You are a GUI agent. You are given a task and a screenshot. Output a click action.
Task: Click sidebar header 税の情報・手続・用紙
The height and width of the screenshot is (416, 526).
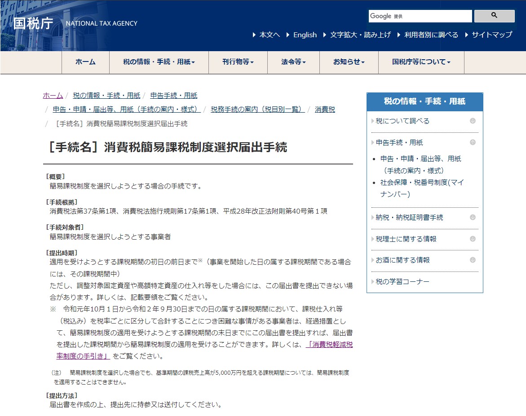coord(424,101)
